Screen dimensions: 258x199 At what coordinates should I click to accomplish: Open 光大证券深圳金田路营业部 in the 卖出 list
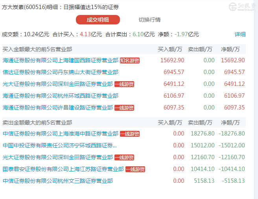pos(57,157)
